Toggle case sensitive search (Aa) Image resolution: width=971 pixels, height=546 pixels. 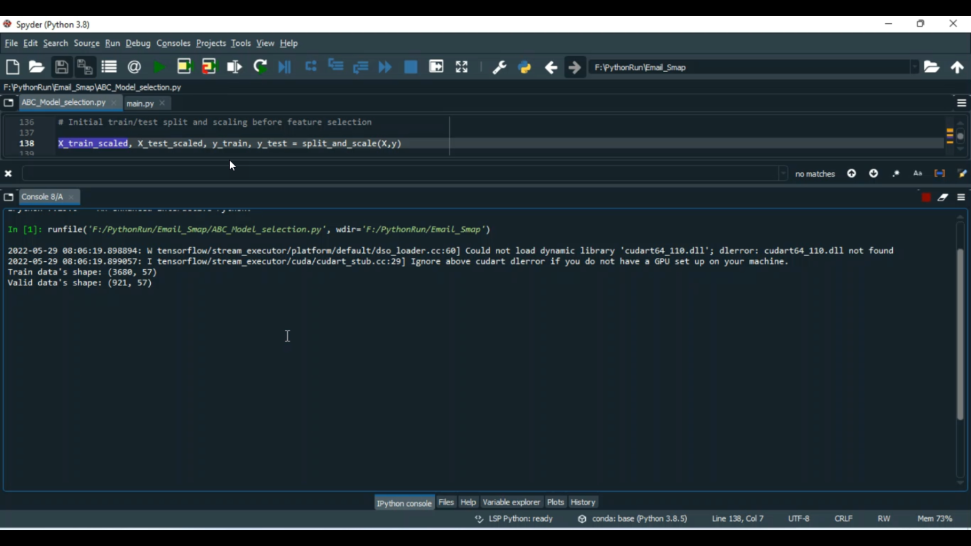click(917, 173)
